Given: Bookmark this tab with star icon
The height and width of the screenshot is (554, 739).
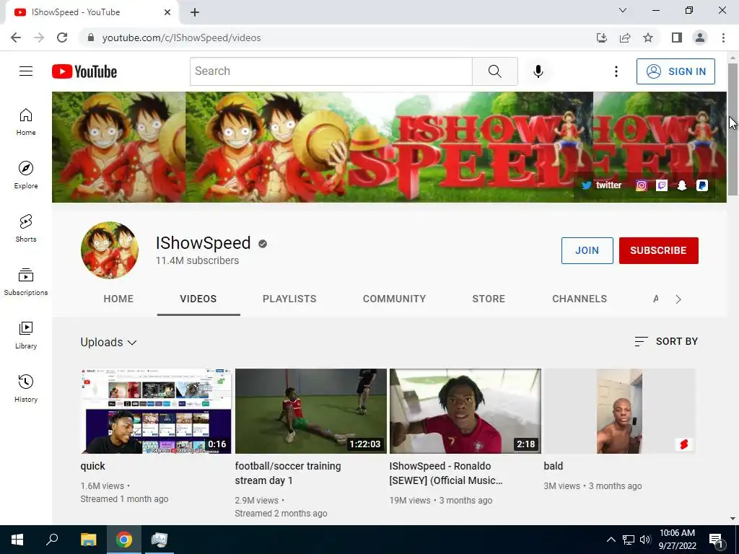Looking at the screenshot, I should click(648, 38).
